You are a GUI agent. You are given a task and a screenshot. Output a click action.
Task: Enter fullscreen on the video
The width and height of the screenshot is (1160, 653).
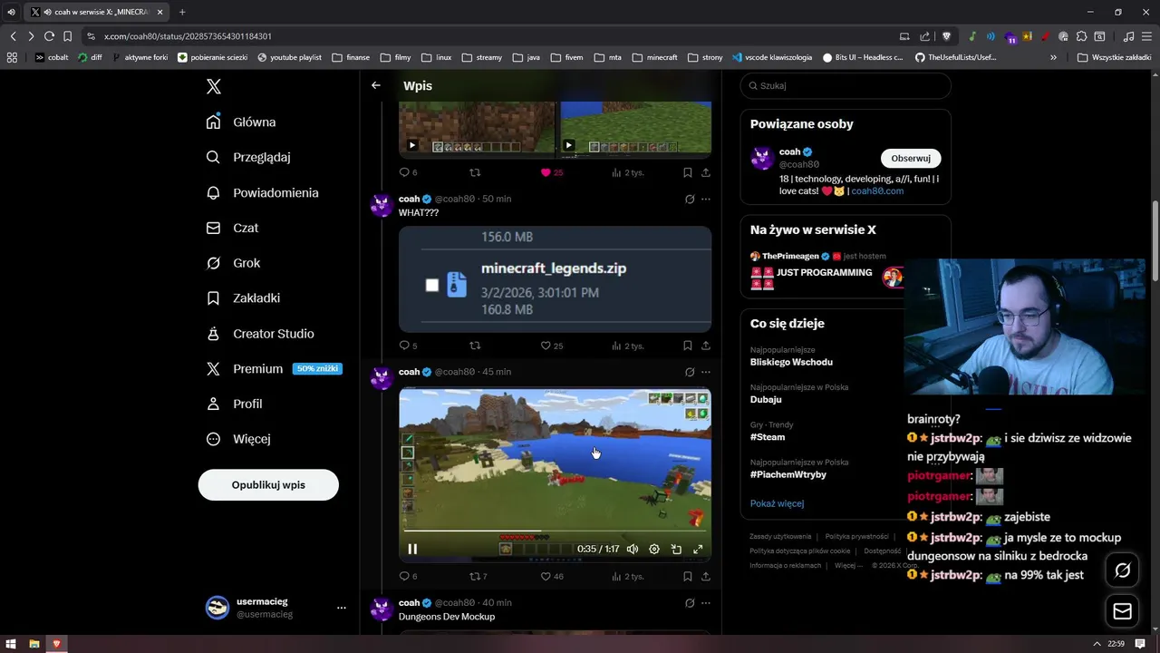pos(698,549)
